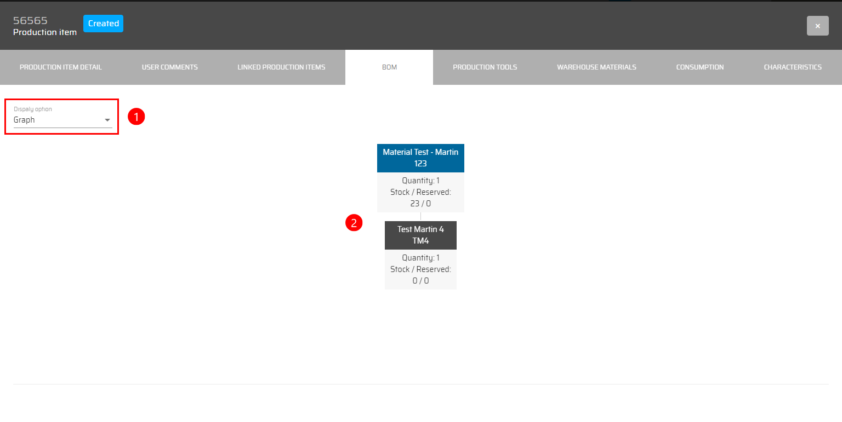
Task: Switch to the User Comments tab
Action: click(x=170, y=67)
